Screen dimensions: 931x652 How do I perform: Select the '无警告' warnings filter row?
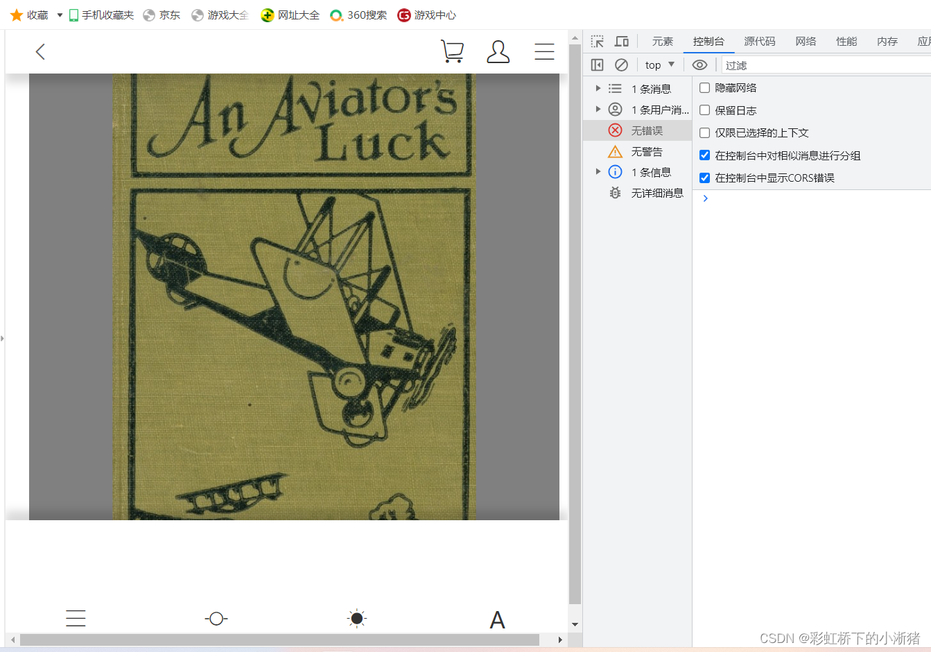pos(638,151)
